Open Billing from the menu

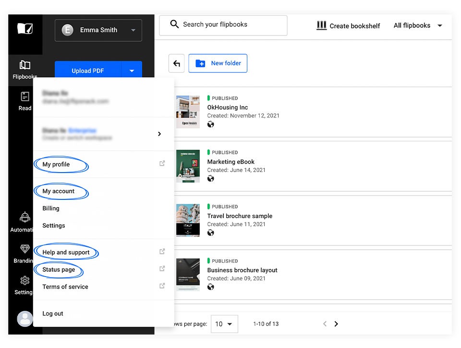click(51, 209)
